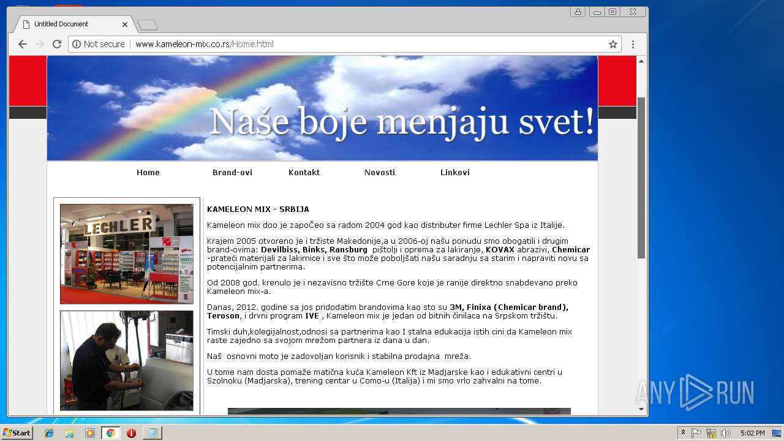
Task: Open the Home navigation link
Action: point(148,173)
